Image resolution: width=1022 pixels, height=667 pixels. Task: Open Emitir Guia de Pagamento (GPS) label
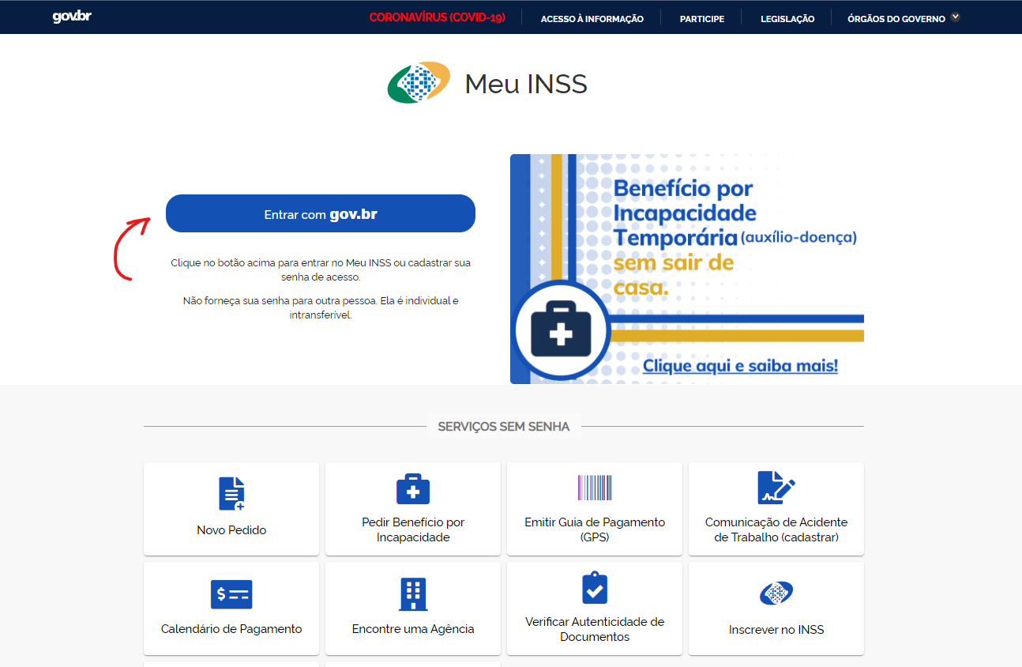(x=595, y=530)
